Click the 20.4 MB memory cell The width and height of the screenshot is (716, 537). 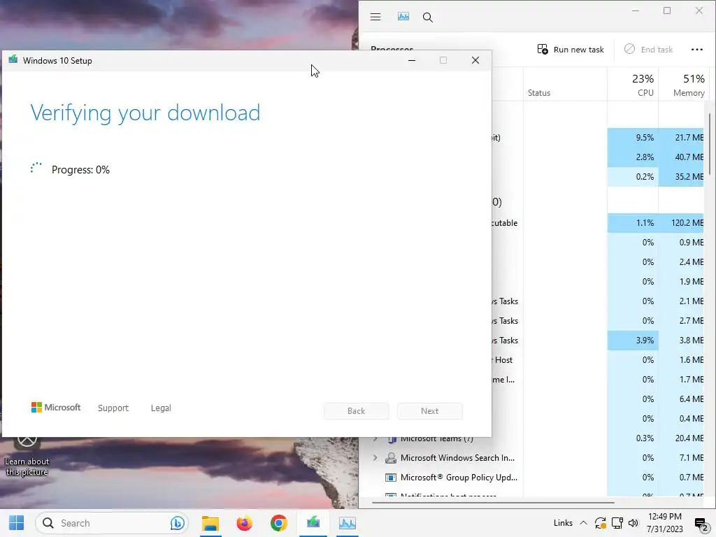pyautogui.click(x=681, y=438)
